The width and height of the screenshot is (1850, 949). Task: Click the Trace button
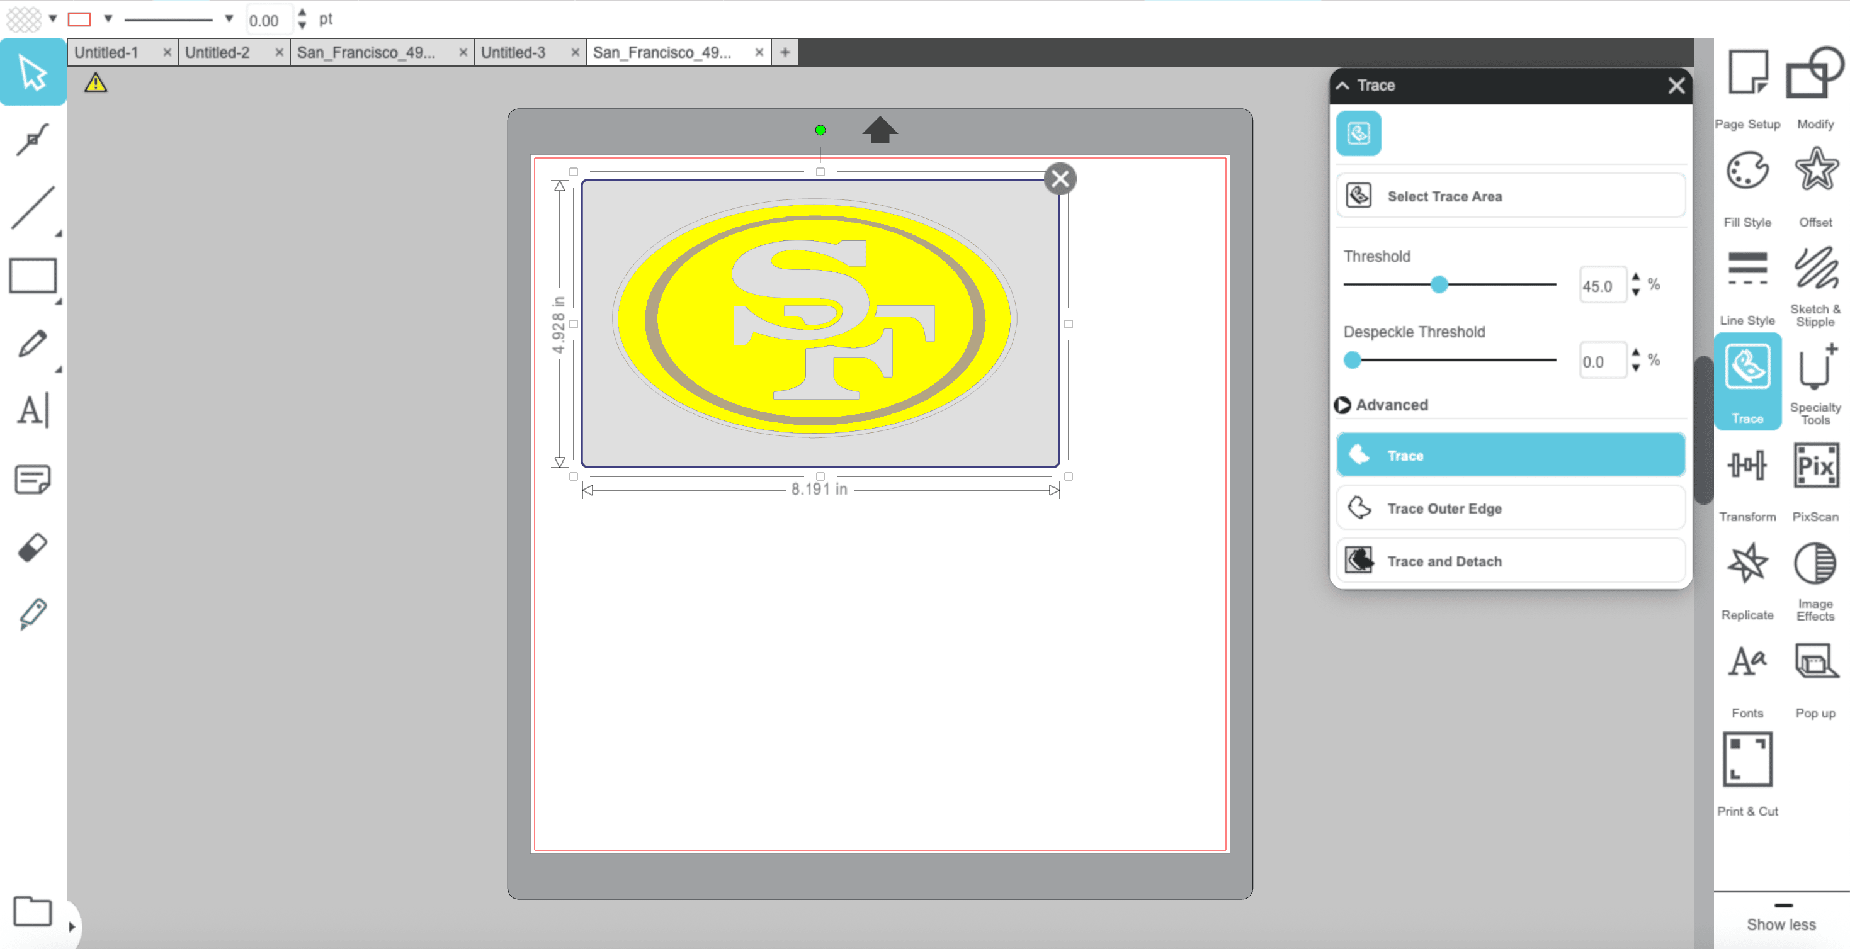point(1509,454)
